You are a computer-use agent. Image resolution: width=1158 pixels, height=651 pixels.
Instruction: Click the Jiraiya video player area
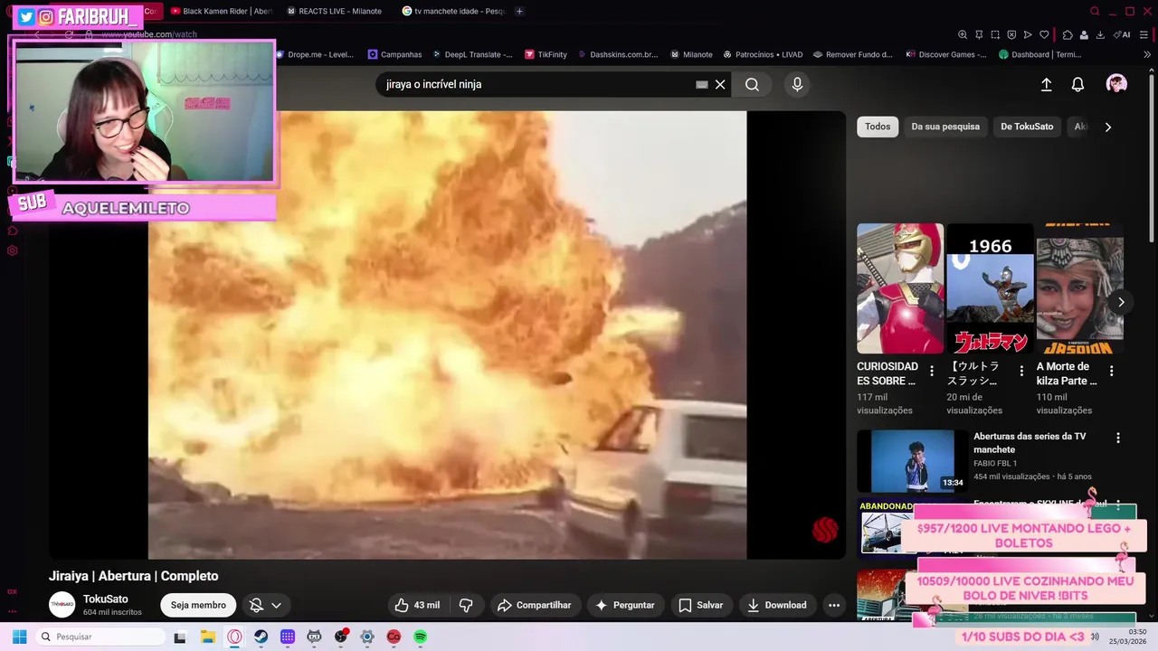click(447, 335)
